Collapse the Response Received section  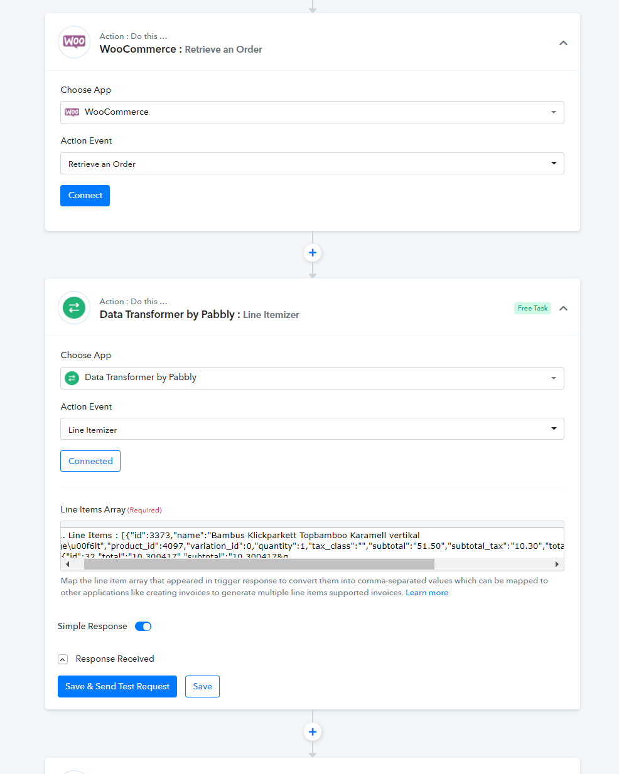tap(63, 659)
